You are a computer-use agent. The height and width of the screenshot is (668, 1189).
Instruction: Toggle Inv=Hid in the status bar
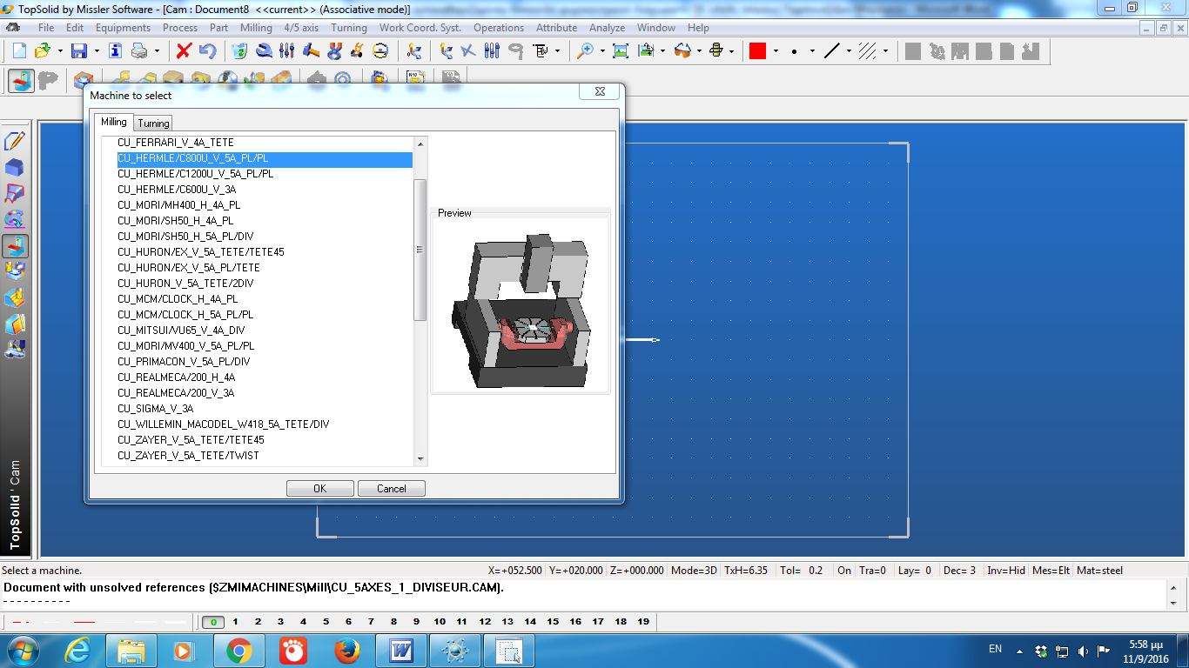[1006, 571]
